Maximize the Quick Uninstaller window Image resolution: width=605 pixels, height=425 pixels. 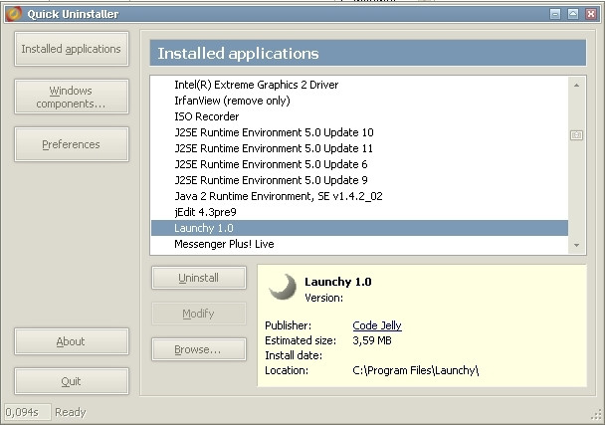coord(573,14)
